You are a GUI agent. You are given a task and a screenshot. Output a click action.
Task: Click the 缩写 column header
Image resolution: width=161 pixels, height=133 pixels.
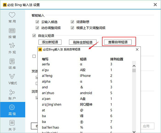point(45,59)
